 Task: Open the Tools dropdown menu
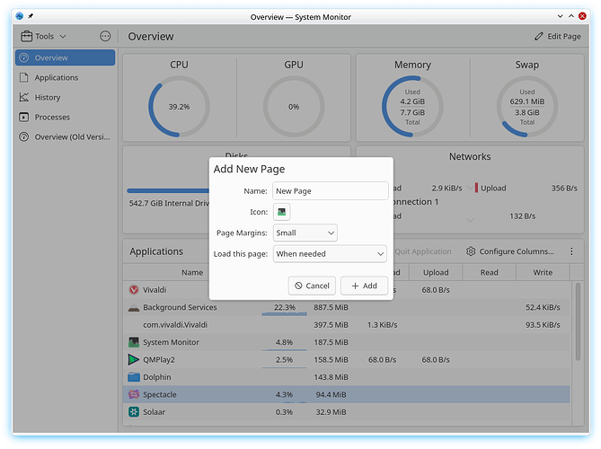click(x=45, y=36)
